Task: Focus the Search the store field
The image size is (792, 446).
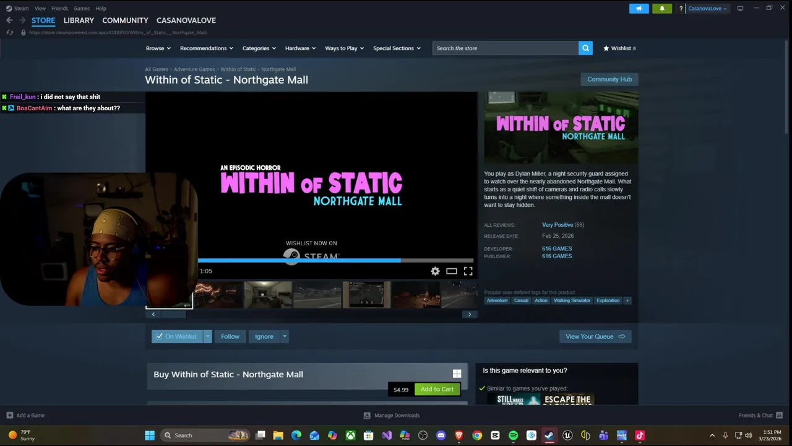Action: pyautogui.click(x=506, y=48)
